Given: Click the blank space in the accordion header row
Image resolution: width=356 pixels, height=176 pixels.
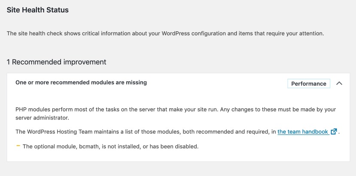Looking at the screenshot, I should (215, 83).
